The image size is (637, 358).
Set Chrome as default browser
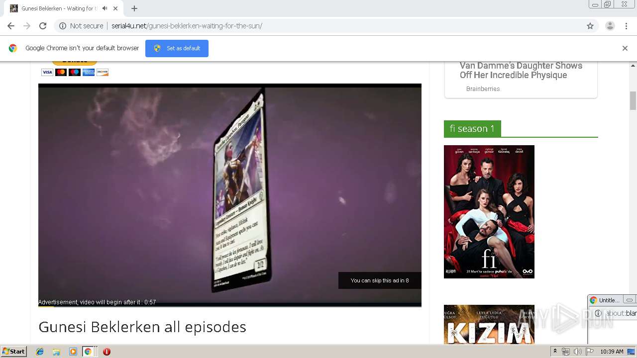[177, 48]
